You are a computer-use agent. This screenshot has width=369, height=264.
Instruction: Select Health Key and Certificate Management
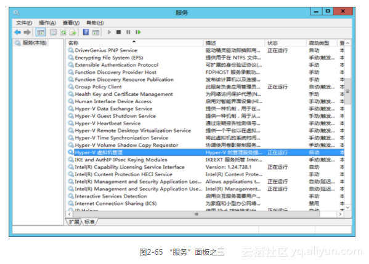pos(206,94)
